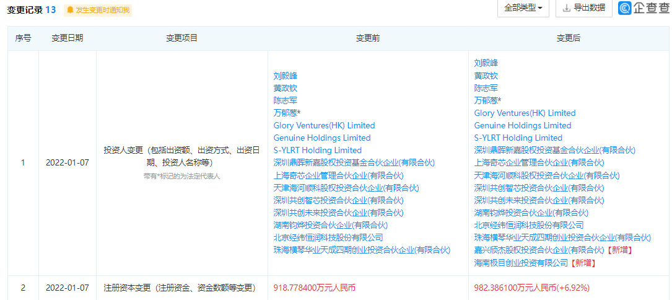Select the 投资人变更 change item text

181,157
